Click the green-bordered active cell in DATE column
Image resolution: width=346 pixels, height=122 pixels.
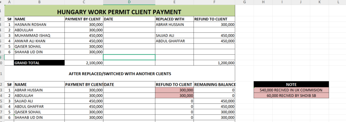tap(129, 57)
